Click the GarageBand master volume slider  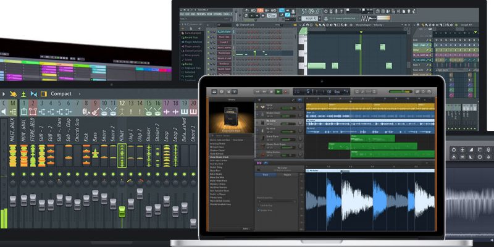click(x=400, y=91)
